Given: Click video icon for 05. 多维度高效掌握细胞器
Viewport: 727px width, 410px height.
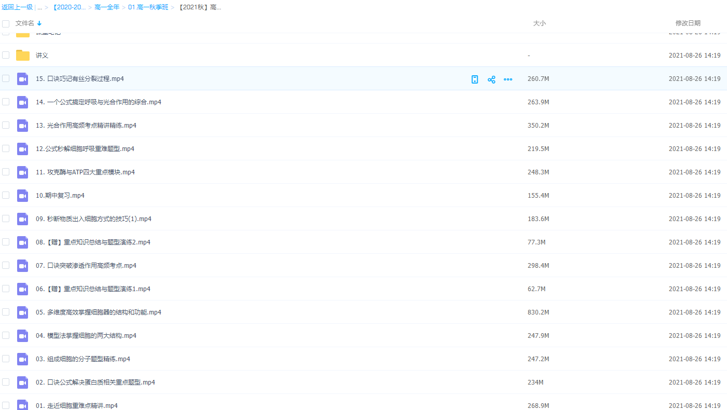Looking at the screenshot, I should (x=22, y=312).
